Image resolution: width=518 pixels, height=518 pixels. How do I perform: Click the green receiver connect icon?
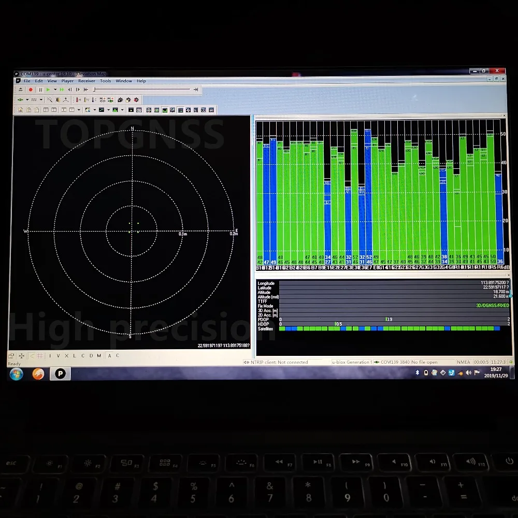(x=20, y=100)
